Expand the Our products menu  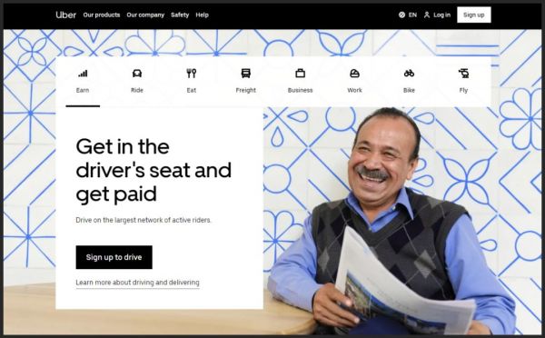[102, 15]
